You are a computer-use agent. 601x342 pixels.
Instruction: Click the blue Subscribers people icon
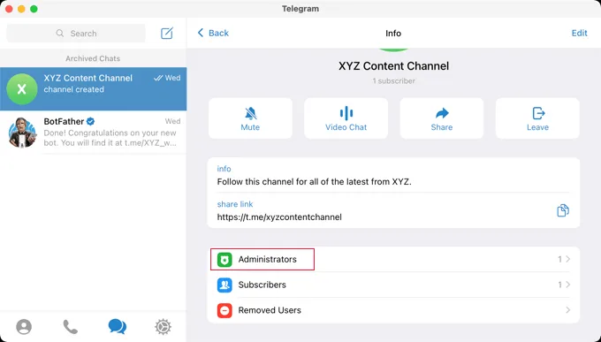click(x=224, y=285)
